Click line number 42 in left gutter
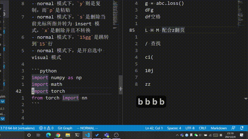This screenshot has width=248, height=139. [x=19, y=91]
